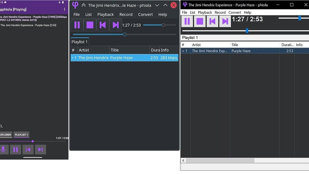The width and height of the screenshot is (309, 174).
Task: Toggle pause in the dark middle window
Action: [x=77, y=25]
